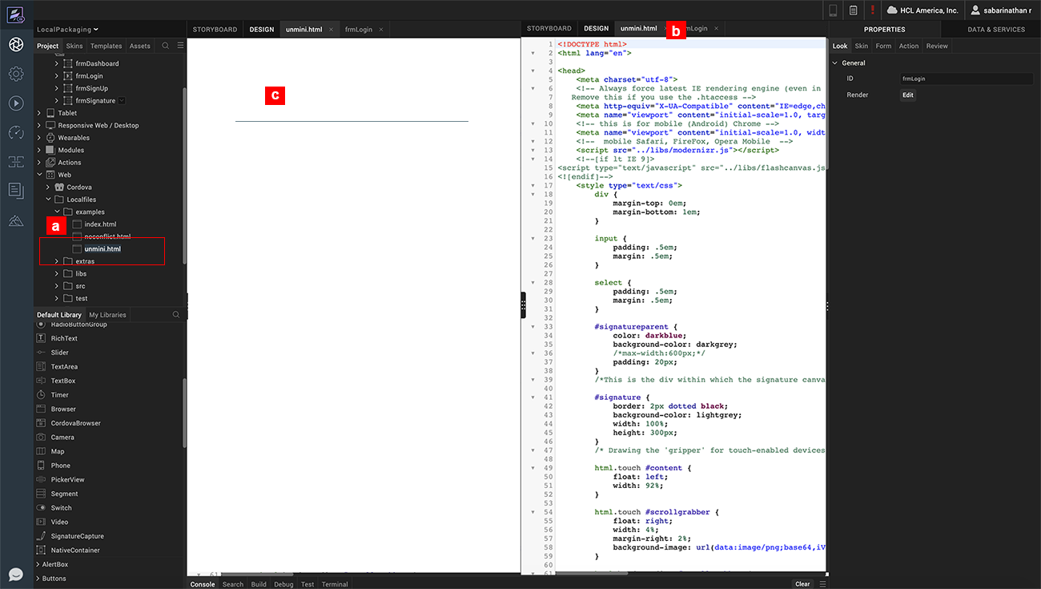Click the settings gear icon in left sidebar
1041x589 pixels.
click(x=16, y=74)
